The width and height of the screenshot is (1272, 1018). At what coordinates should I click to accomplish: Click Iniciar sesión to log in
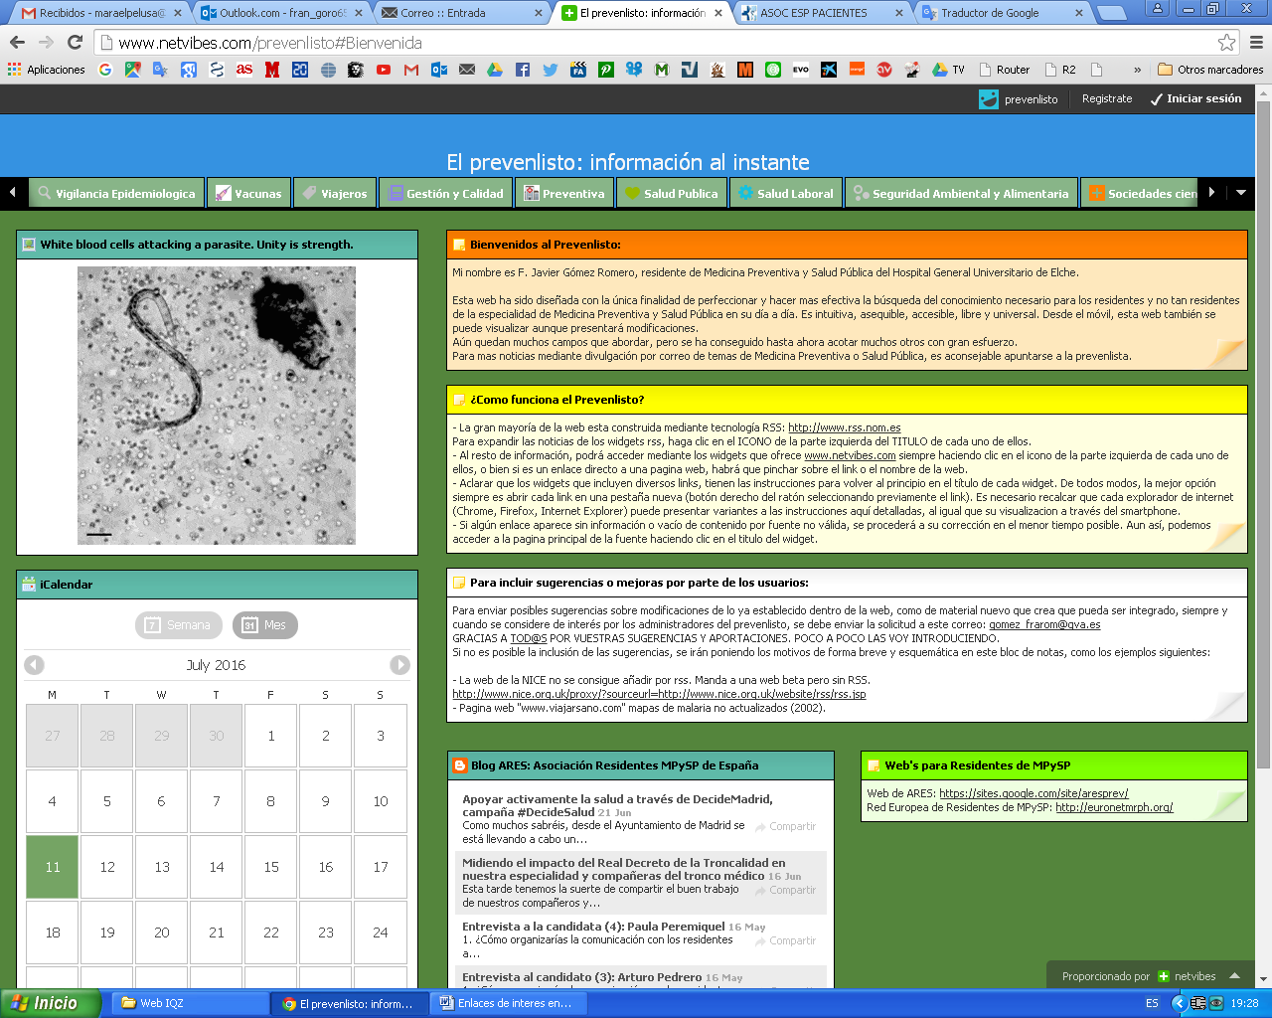[1195, 99]
